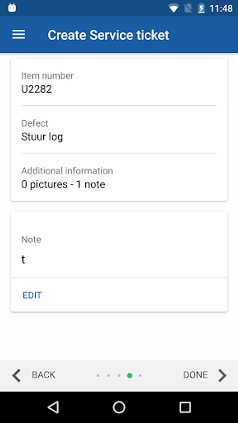Select the green active step dot
The width and height of the screenshot is (238, 423).
(x=130, y=375)
